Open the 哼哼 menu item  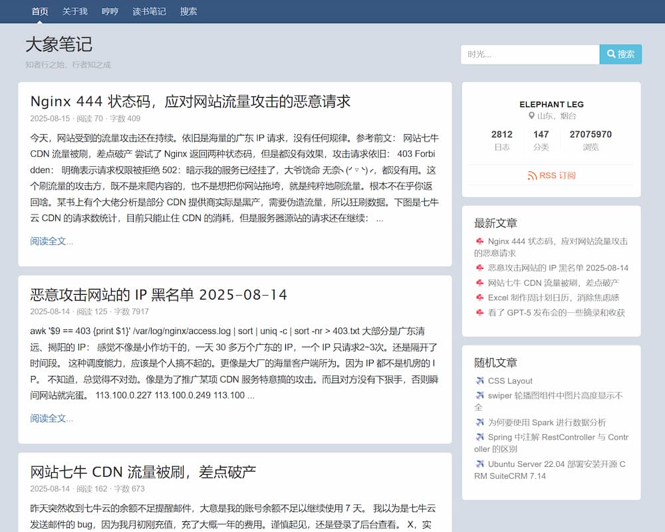tap(110, 11)
